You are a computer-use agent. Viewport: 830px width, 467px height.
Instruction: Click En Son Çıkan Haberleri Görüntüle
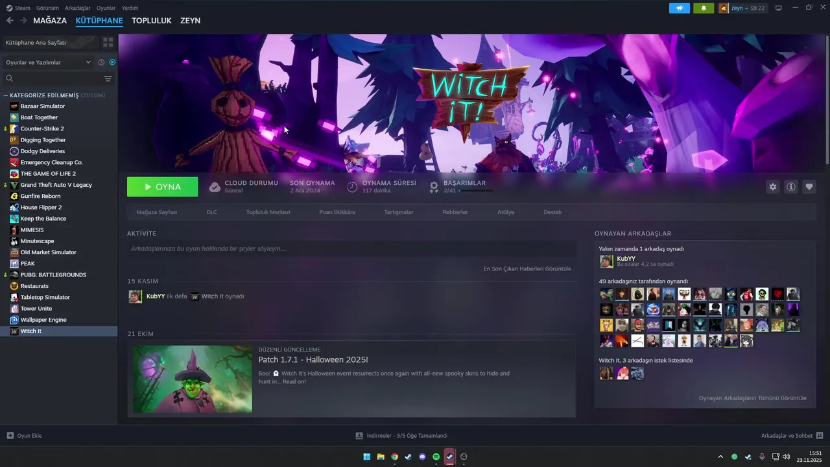527,269
